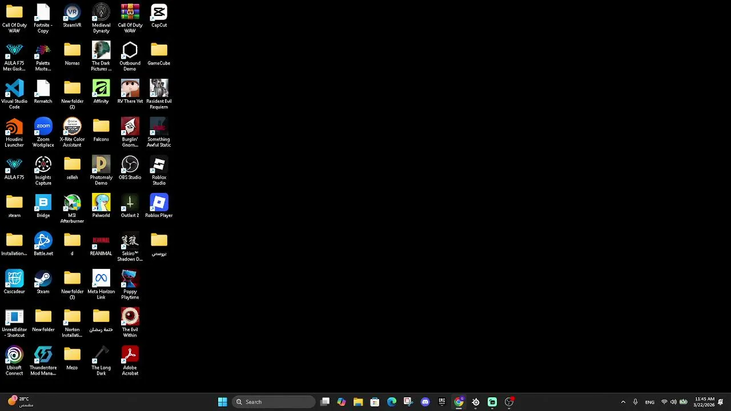Open the clock and calendar showing 11:45 AM

(x=705, y=402)
